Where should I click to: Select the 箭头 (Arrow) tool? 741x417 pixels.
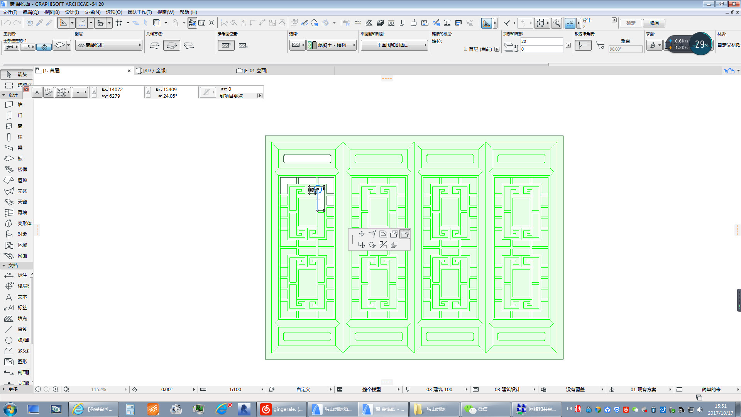click(x=17, y=74)
